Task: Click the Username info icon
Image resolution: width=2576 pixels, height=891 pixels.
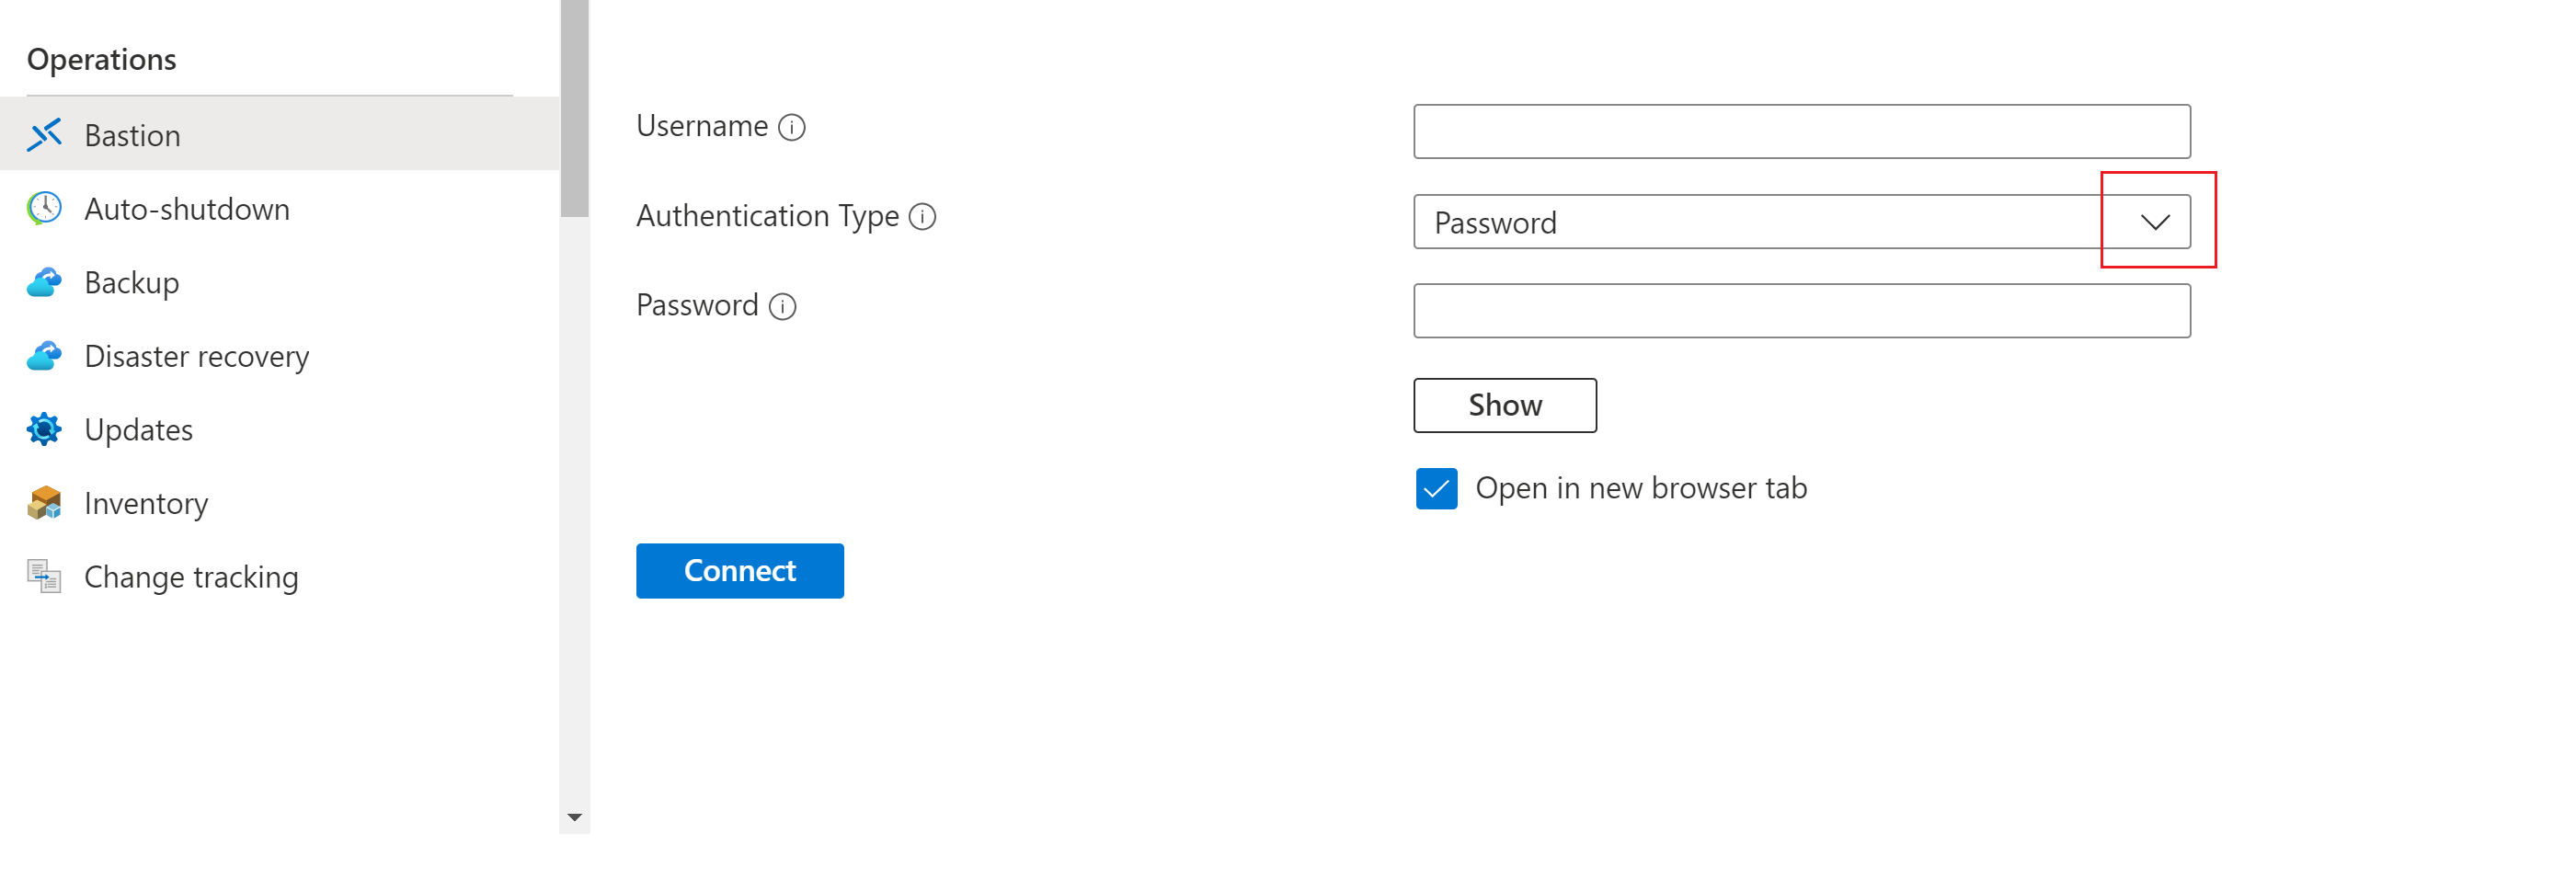Action: click(792, 127)
